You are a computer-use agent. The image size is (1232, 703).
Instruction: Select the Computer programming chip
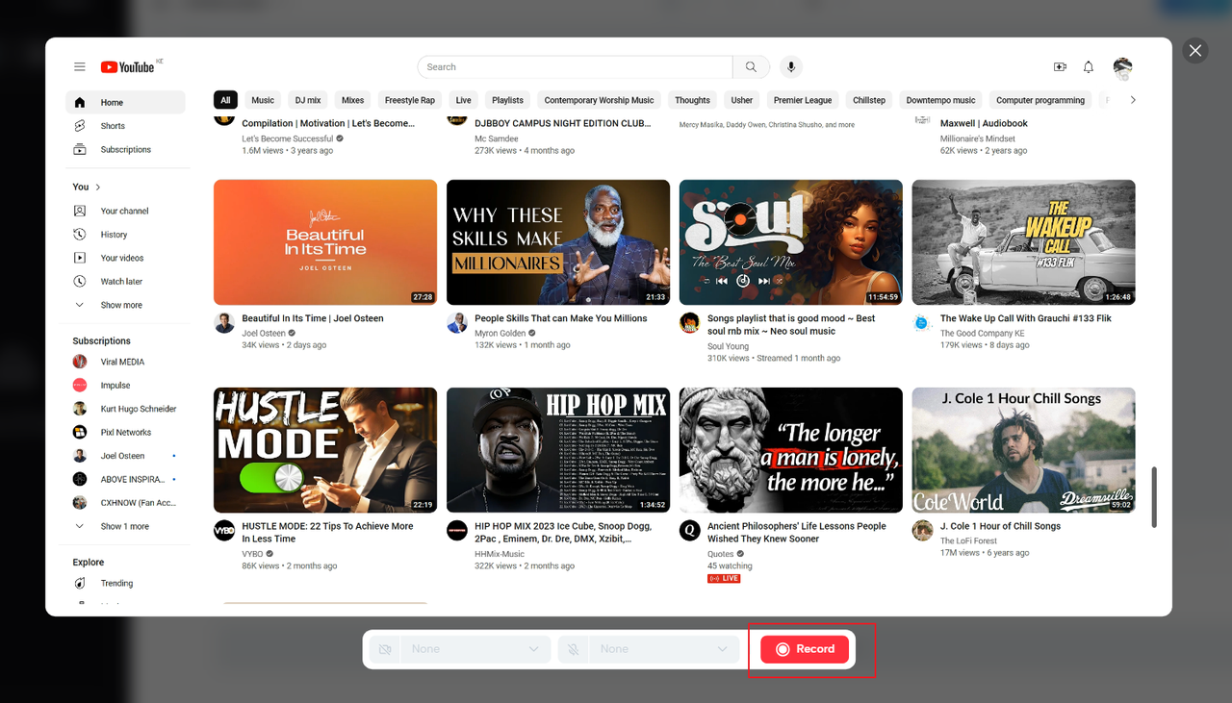(x=1040, y=100)
